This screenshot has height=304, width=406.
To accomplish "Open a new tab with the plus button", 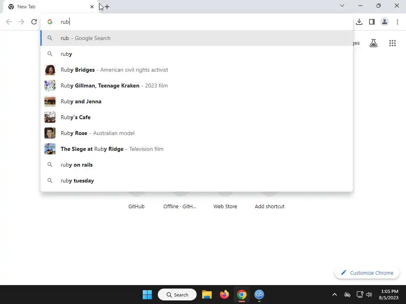I will coord(107,7).
